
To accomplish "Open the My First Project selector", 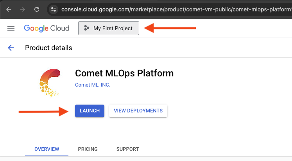I will tap(109, 28).
